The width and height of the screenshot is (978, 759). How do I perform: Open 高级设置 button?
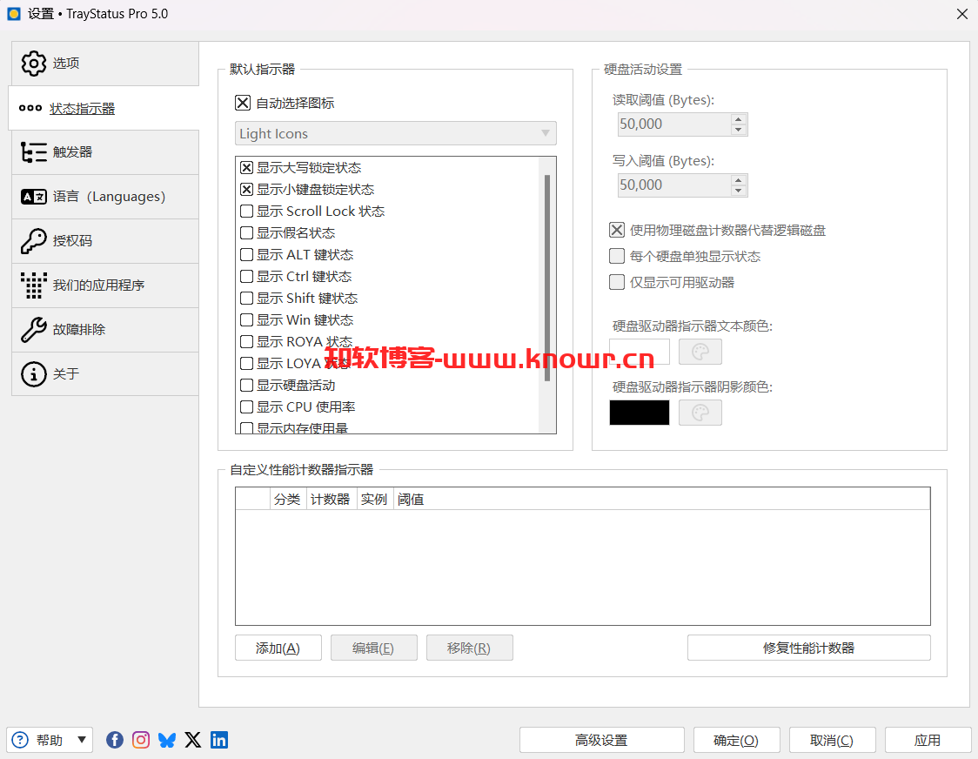click(x=602, y=740)
